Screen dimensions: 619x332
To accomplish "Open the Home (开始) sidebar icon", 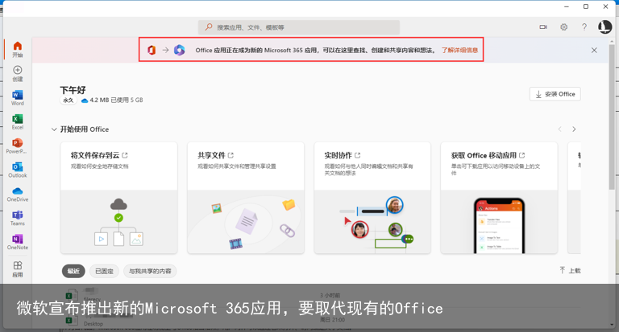I will point(18,49).
